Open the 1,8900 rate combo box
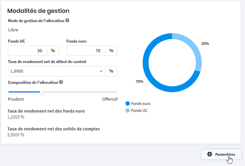Viewport: 245px width, 166px height. (x=56, y=71)
